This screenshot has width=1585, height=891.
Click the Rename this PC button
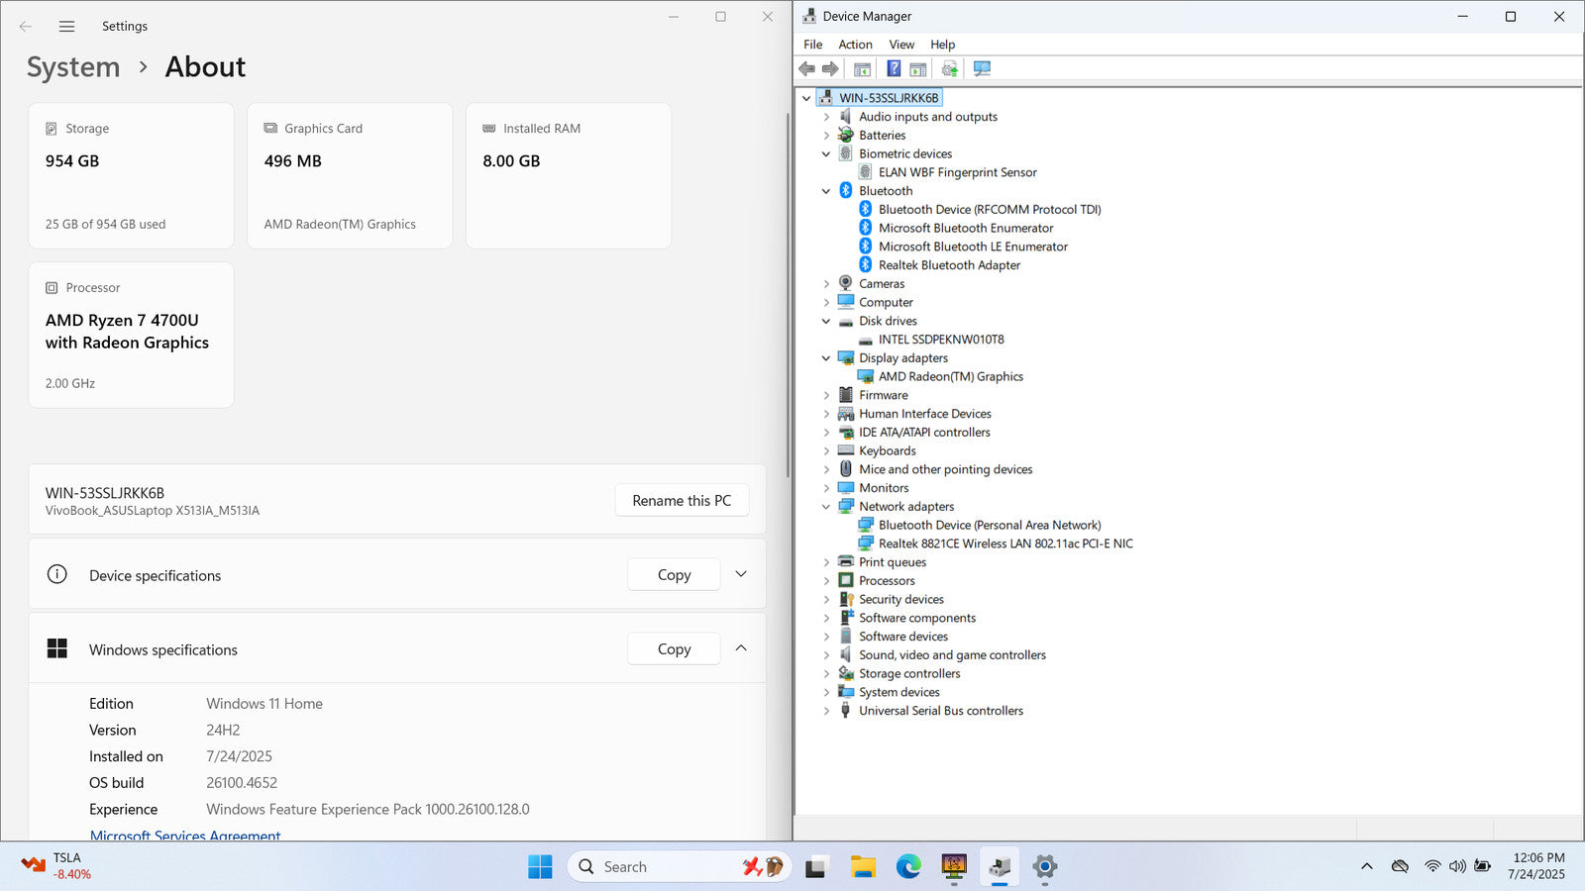(x=682, y=501)
